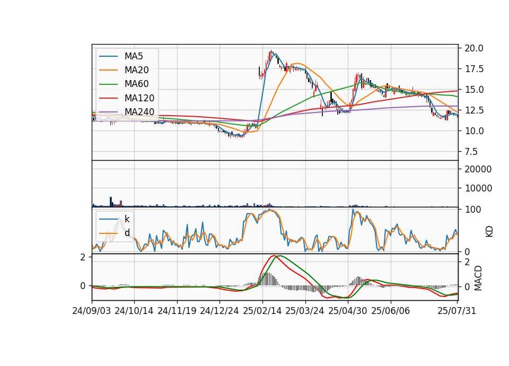Click the d legend label in KD panel

(127, 233)
